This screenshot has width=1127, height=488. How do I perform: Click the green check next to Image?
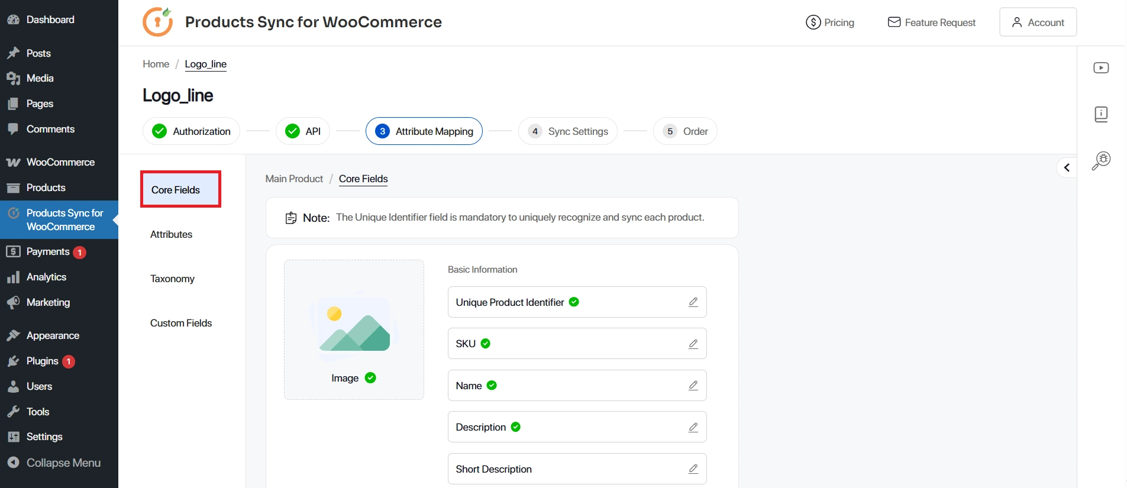(x=370, y=378)
